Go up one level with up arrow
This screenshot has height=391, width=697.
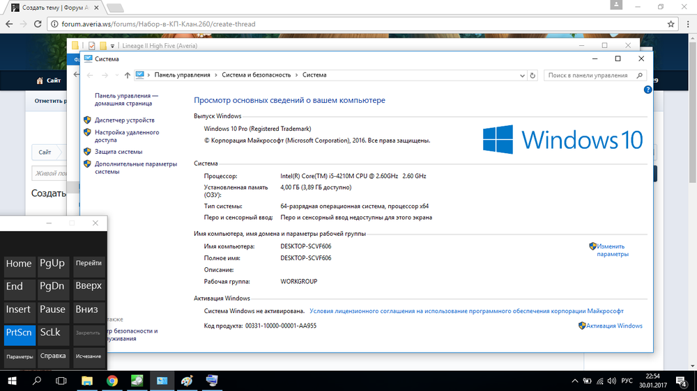click(127, 75)
